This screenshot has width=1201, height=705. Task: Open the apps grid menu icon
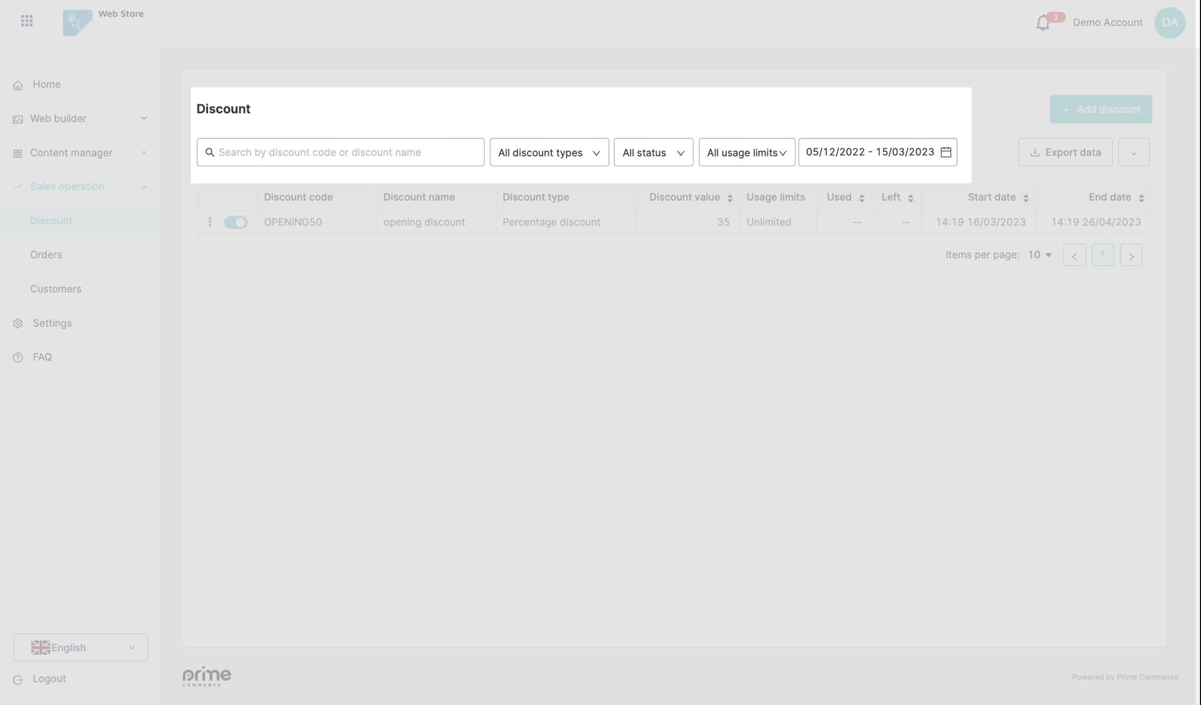coord(27,21)
